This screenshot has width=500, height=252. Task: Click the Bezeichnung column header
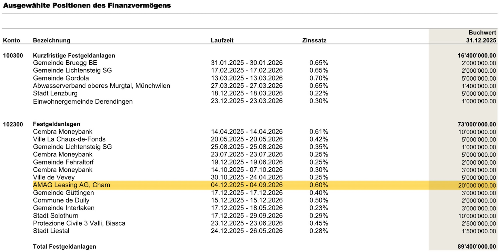[x=51, y=40]
